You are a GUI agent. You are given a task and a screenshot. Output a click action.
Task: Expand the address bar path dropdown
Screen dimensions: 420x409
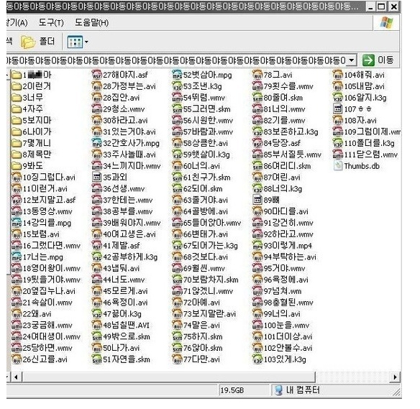(x=351, y=60)
